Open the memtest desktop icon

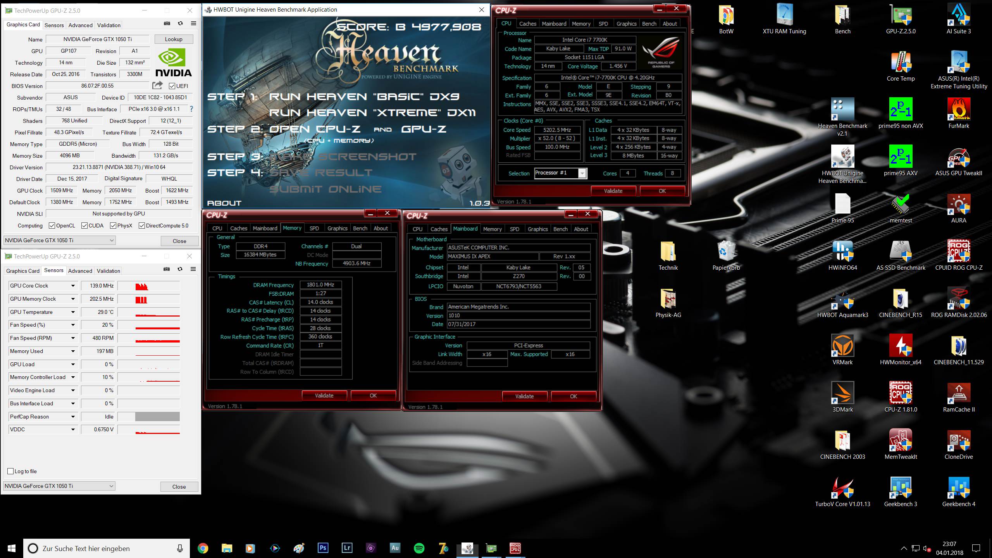pos(901,208)
